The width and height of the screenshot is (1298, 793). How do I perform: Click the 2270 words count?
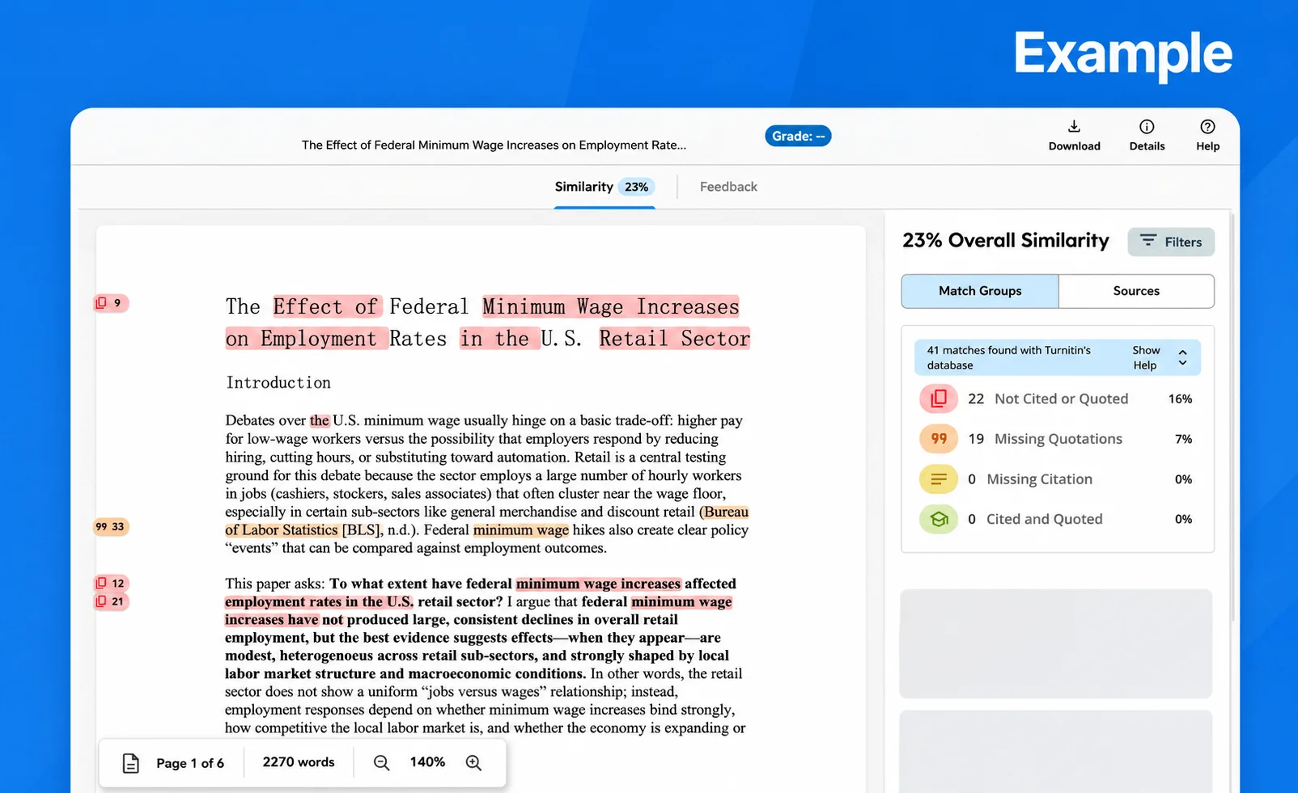click(299, 761)
